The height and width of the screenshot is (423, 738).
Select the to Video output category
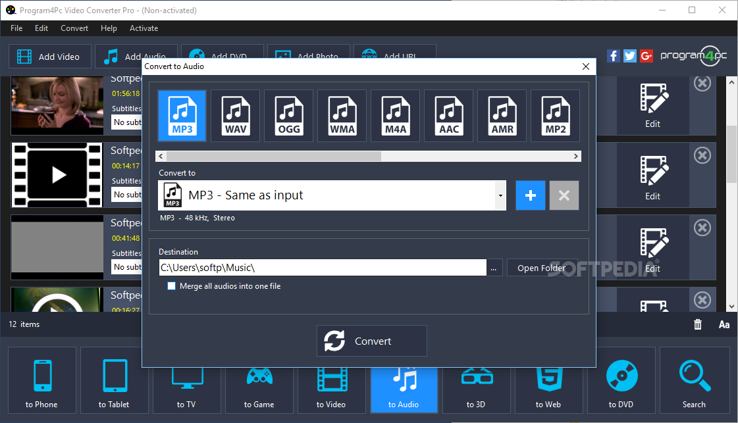[331, 391]
